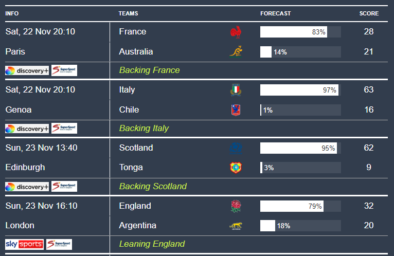Click the Chile team crest icon
This screenshot has width=394, height=256.
click(x=236, y=110)
